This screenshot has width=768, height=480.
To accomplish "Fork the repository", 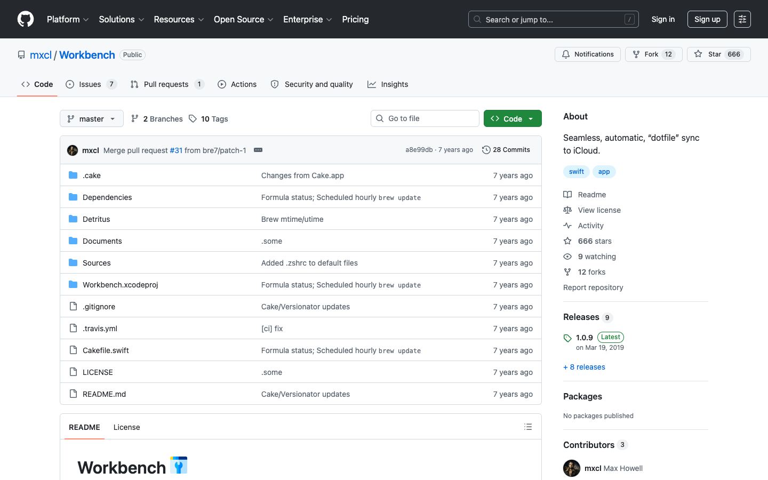I will pyautogui.click(x=654, y=54).
